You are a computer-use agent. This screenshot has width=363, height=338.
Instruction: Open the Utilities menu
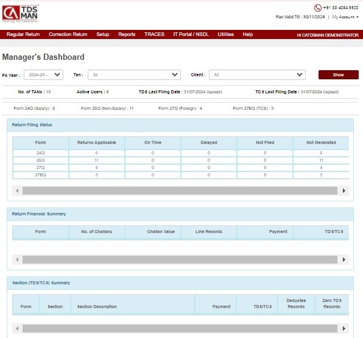[x=226, y=34]
